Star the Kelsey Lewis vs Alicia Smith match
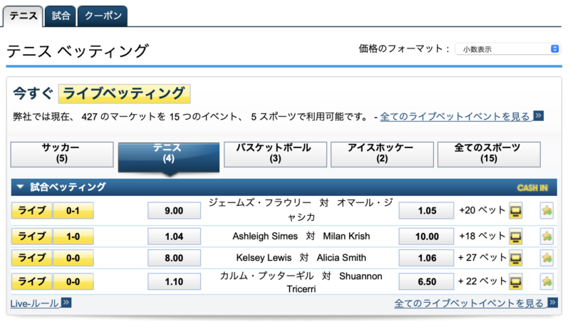The width and height of the screenshot is (570, 322). click(546, 258)
